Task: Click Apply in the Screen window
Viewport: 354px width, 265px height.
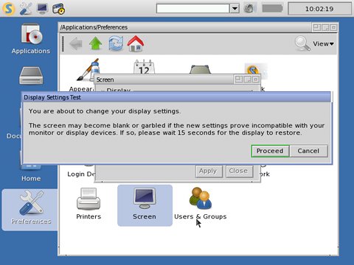Action: point(209,171)
